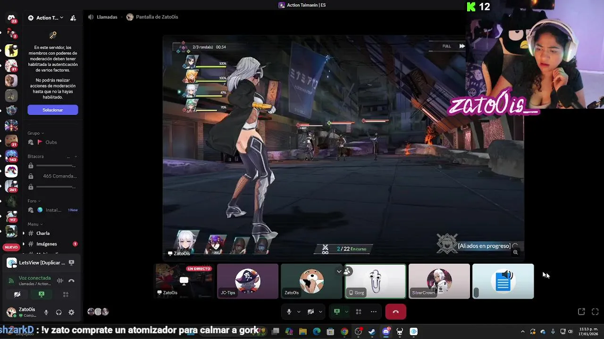Select the JC-Tips participant tile
This screenshot has width=604, height=339.
click(x=248, y=281)
